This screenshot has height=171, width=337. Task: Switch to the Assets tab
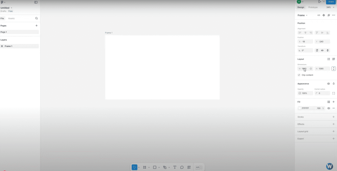(12, 18)
